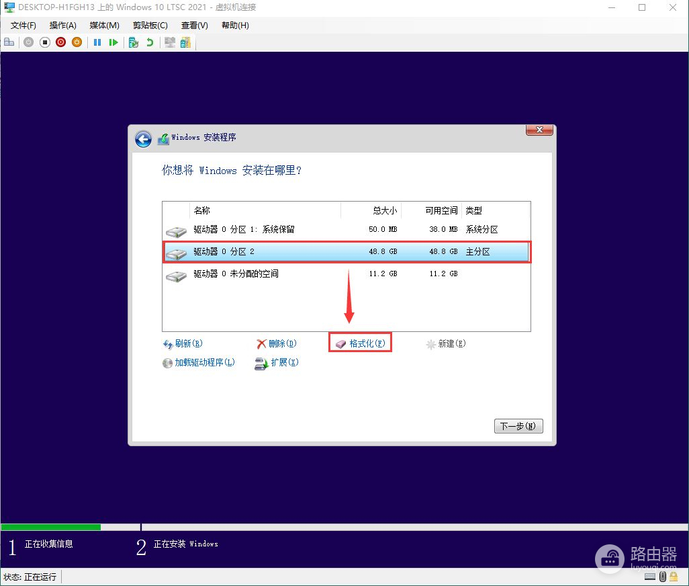Viewport: 689px width, 586px height.
Task: Click the Ctrl+Alt+Del toolbar icon
Action: (x=9, y=42)
